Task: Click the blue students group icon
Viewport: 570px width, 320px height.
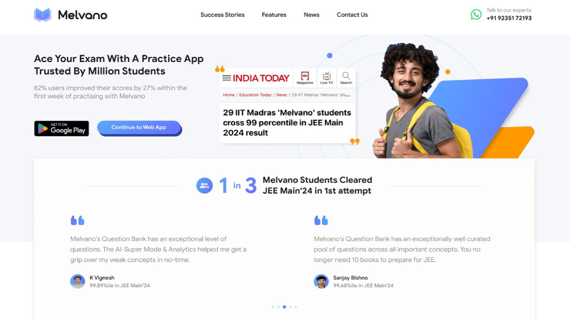Action: point(204,185)
